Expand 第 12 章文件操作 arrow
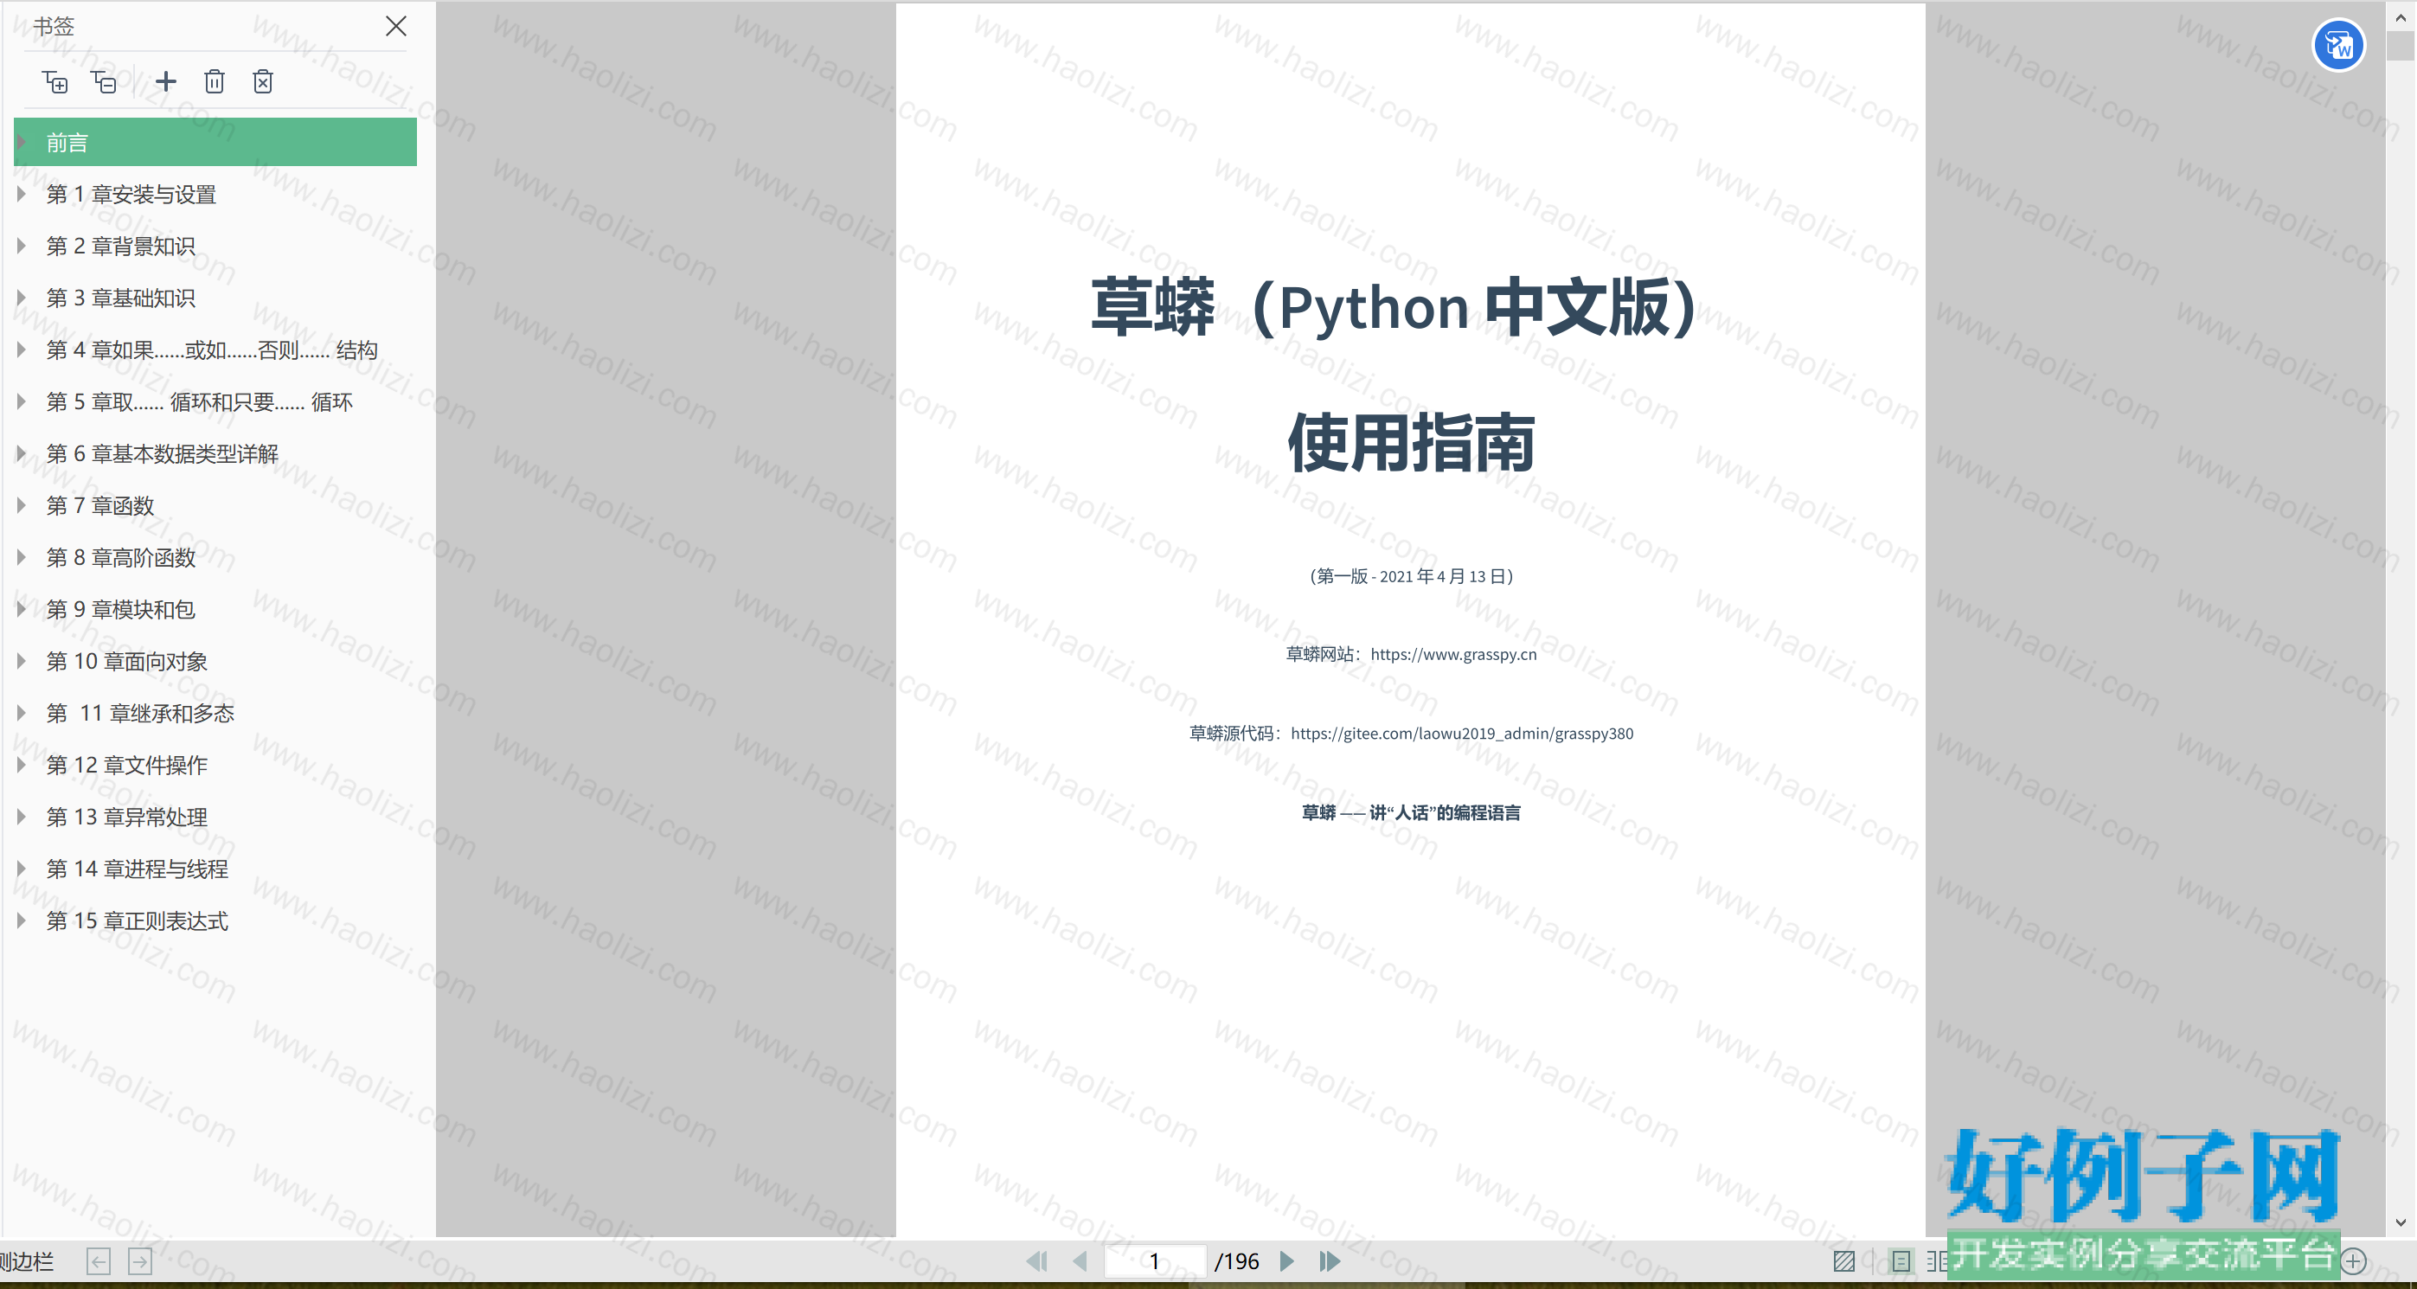The image size is (2417, 1289). click(21, 765)
